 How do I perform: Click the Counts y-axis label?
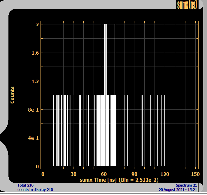pyautogui.click(x=12, y=95)
